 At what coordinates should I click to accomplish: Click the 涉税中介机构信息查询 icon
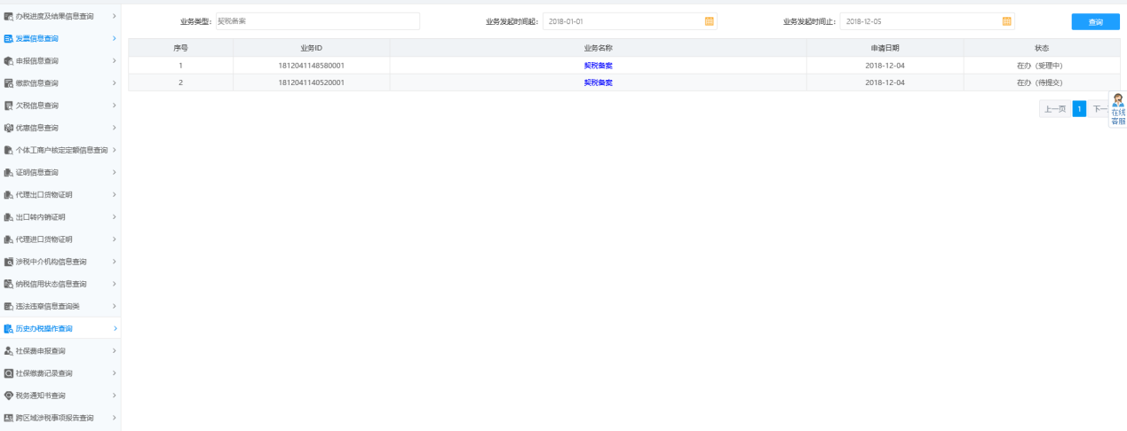[8, 262]
